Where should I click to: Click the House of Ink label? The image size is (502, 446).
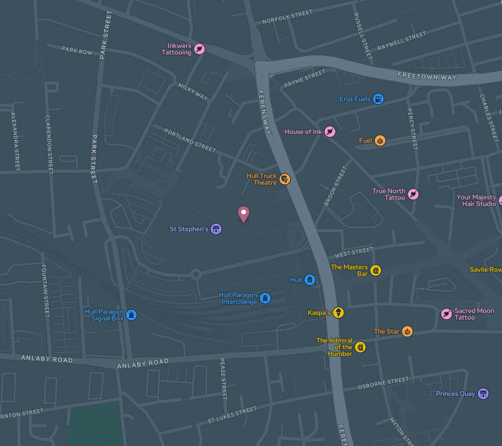click(x=303, y=132)
